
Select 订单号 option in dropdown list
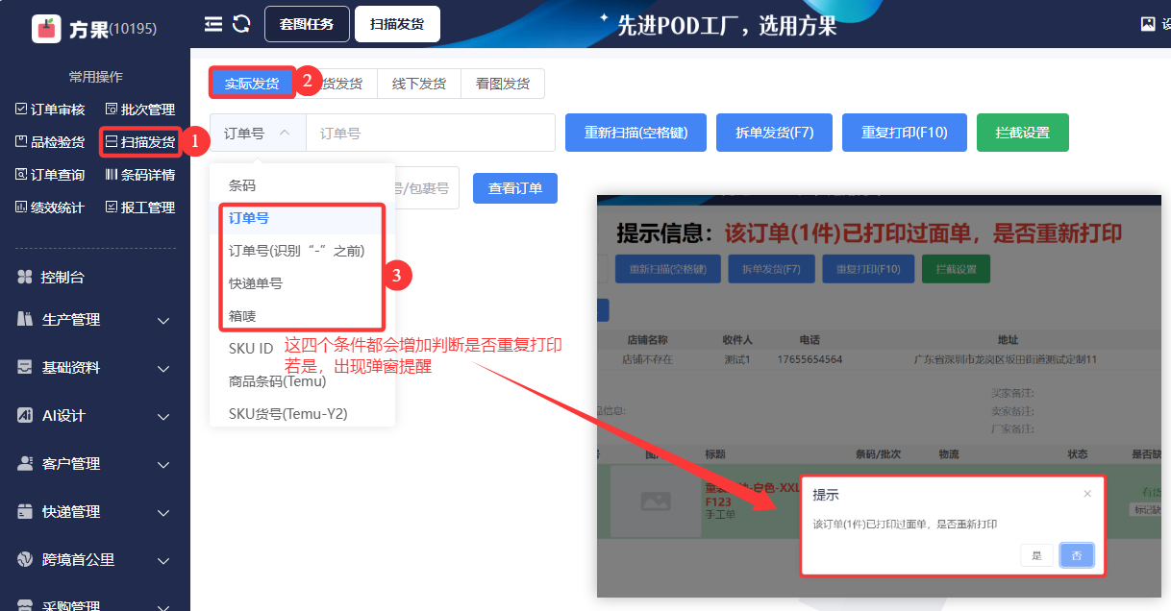(x=302, y=218)
